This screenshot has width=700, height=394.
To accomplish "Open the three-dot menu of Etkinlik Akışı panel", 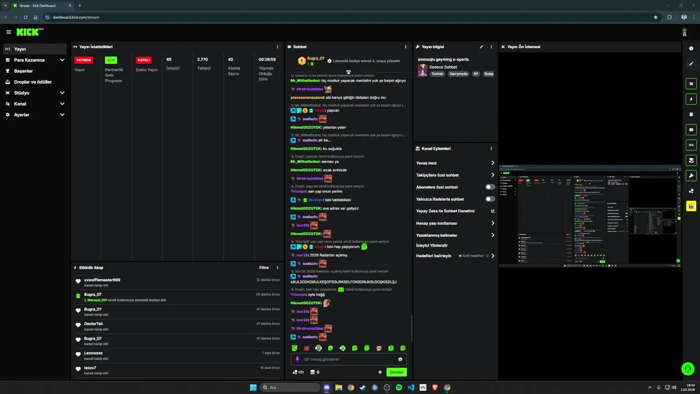I will point(277,268).
